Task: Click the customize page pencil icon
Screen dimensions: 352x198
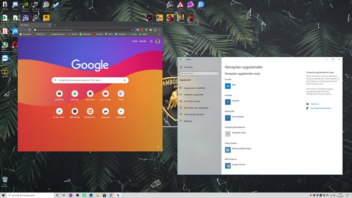Action: point(158,147)
